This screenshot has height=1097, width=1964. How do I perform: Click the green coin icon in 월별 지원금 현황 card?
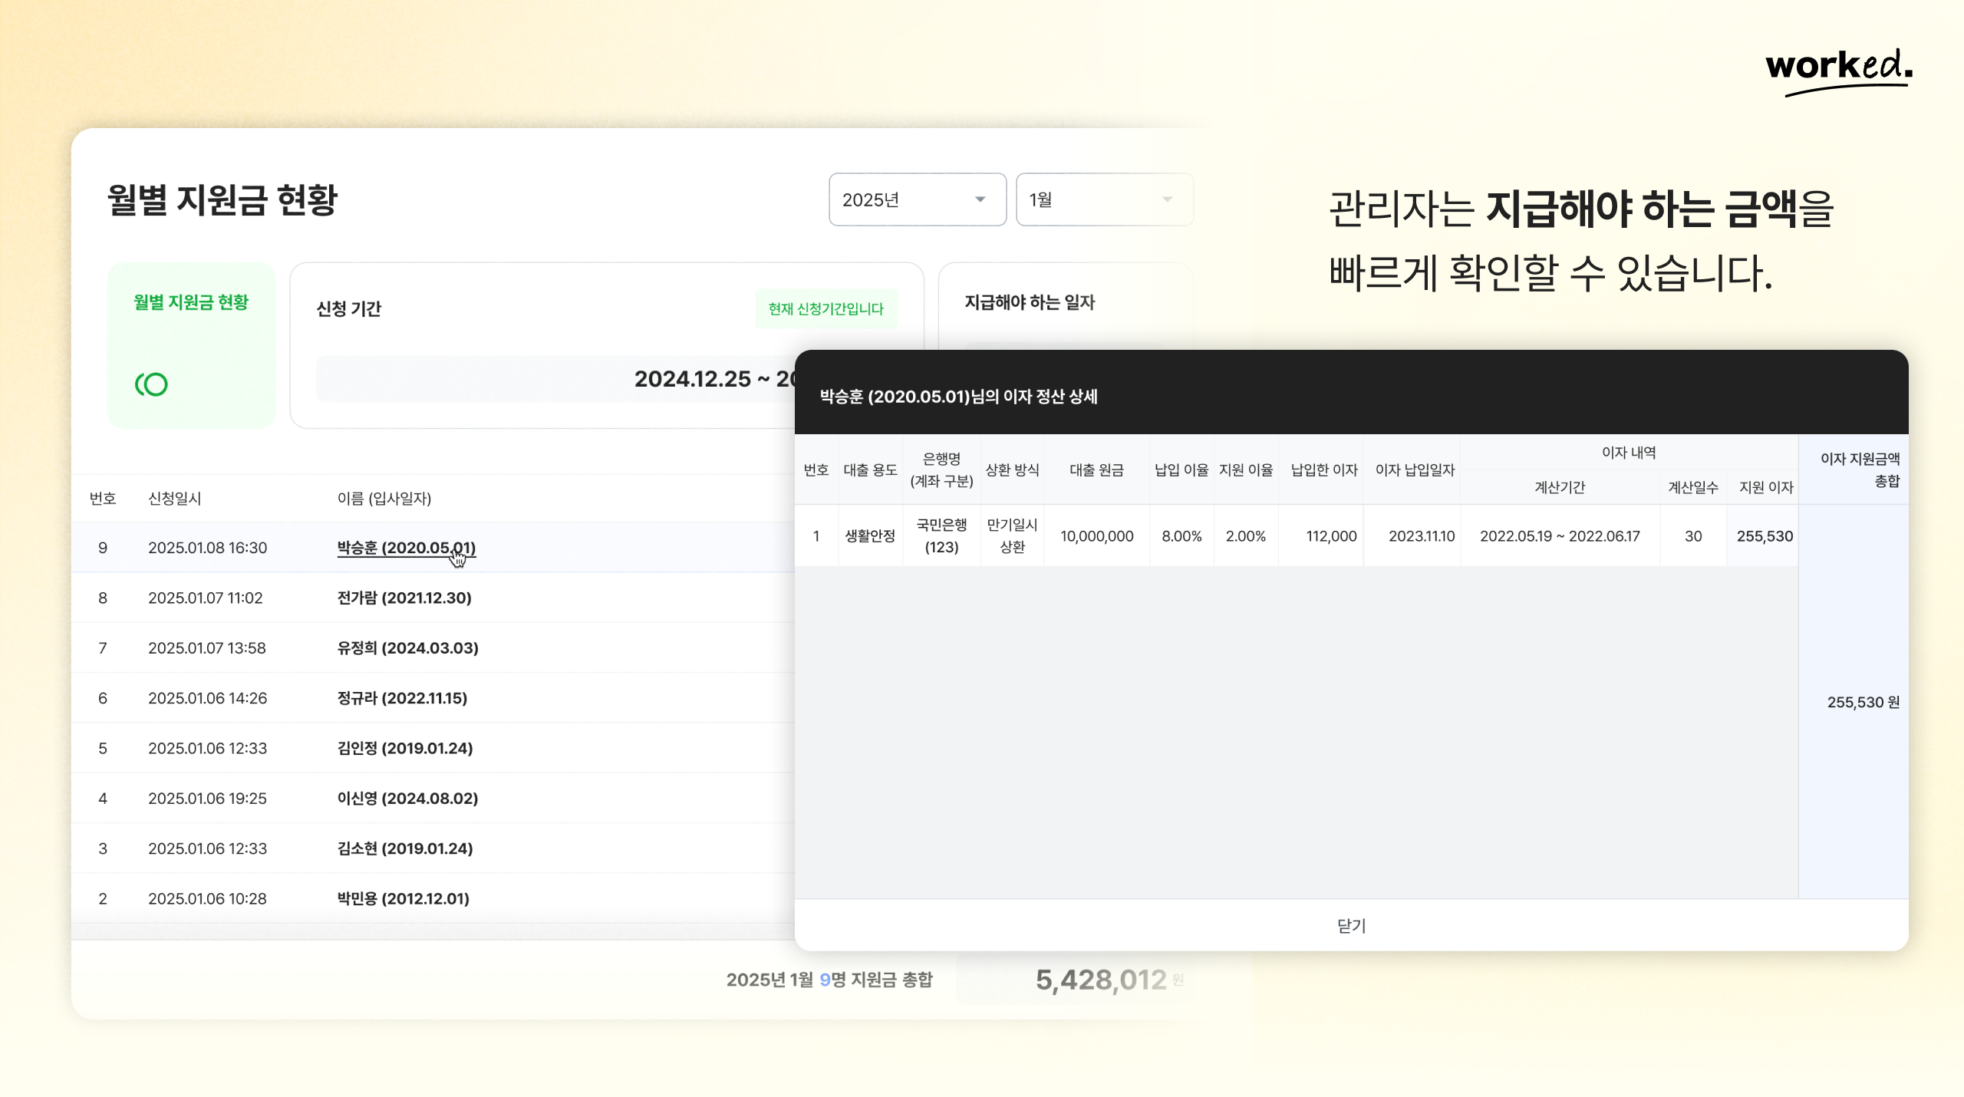pyautogui.click(x=151, y=384)
